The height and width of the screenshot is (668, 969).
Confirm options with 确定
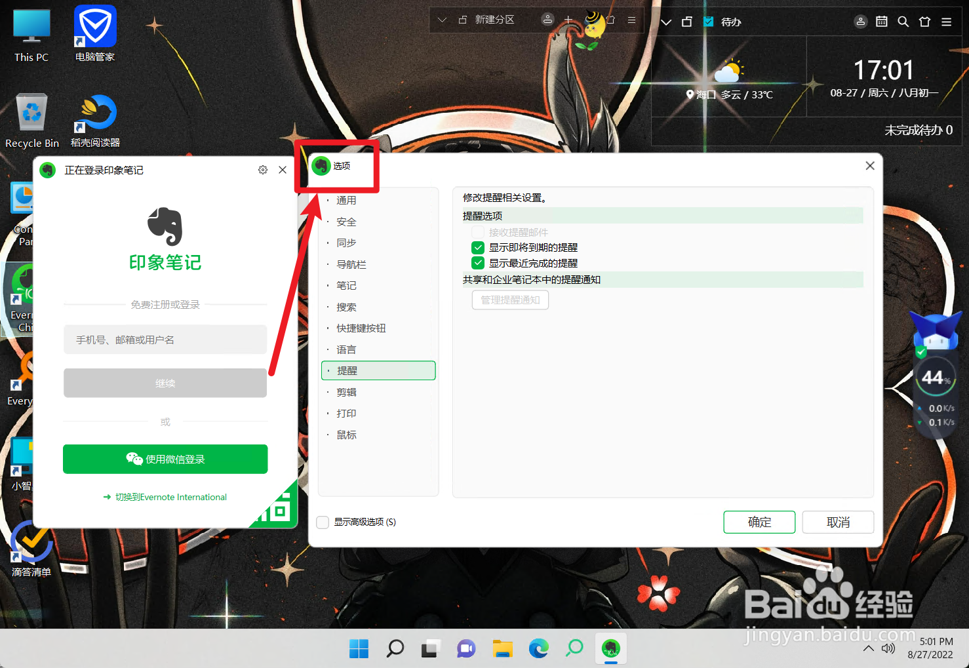click(759, 522)
